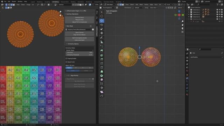The height and width of the screenshot is (126, 224).
Task: Open Main Mode Aligning Tools dropdown
Action: (x=78, y=29)
